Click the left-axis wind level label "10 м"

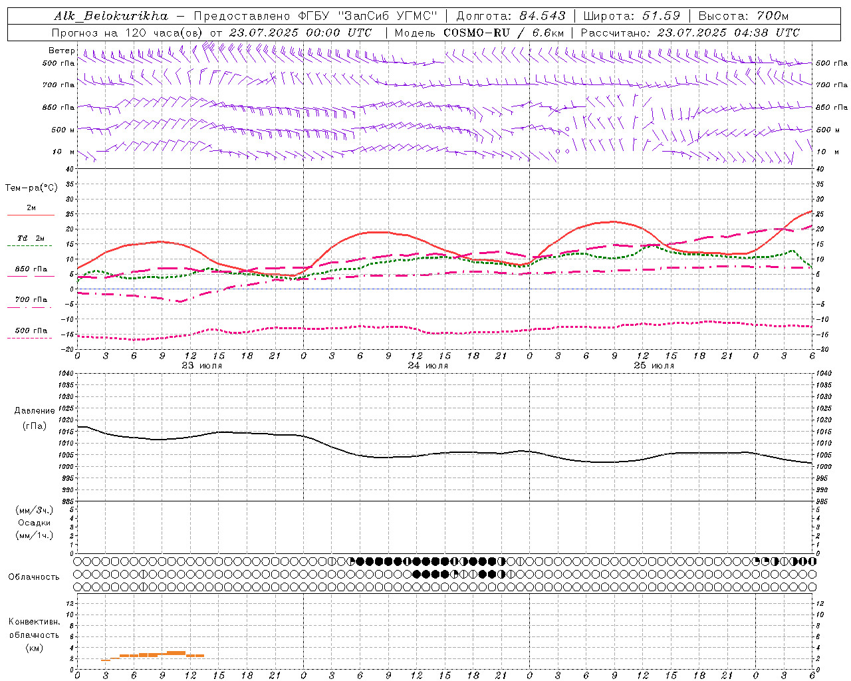click(x=64, y=152)
